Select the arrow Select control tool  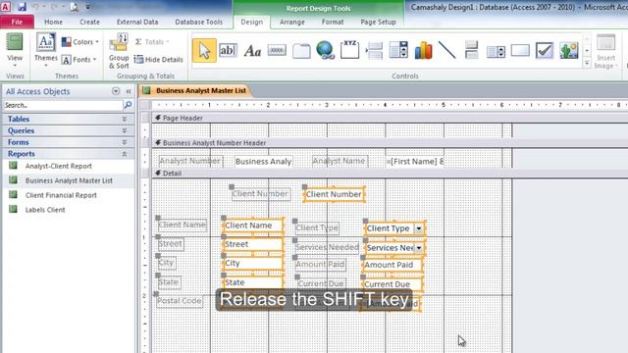click(204, 50)
